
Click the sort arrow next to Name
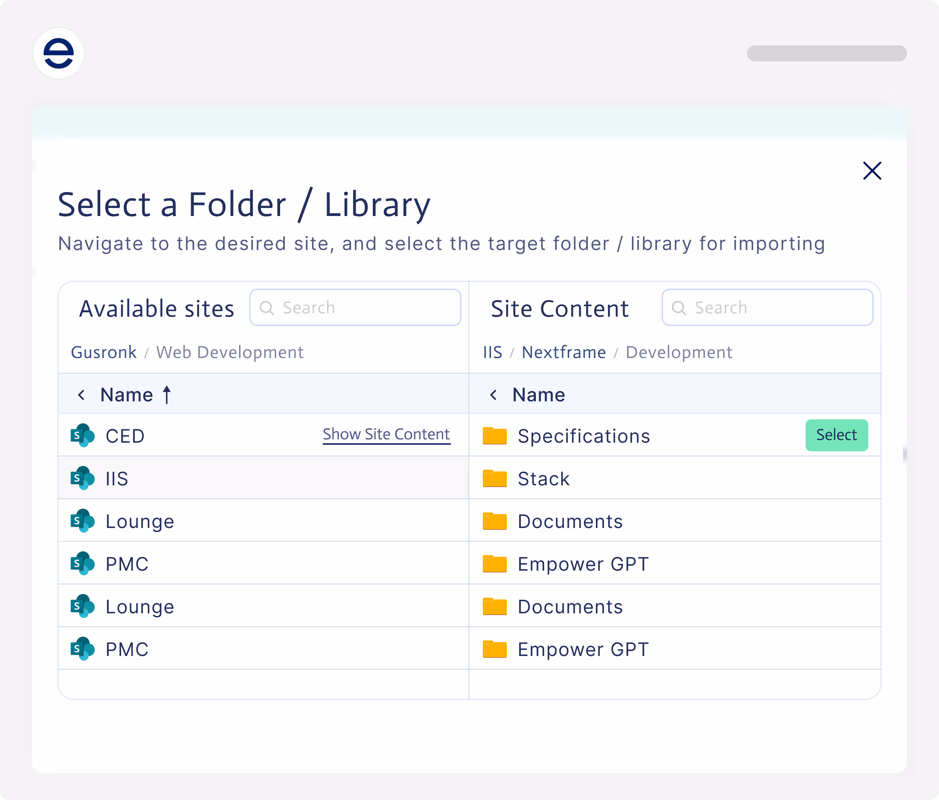(167, 395)
